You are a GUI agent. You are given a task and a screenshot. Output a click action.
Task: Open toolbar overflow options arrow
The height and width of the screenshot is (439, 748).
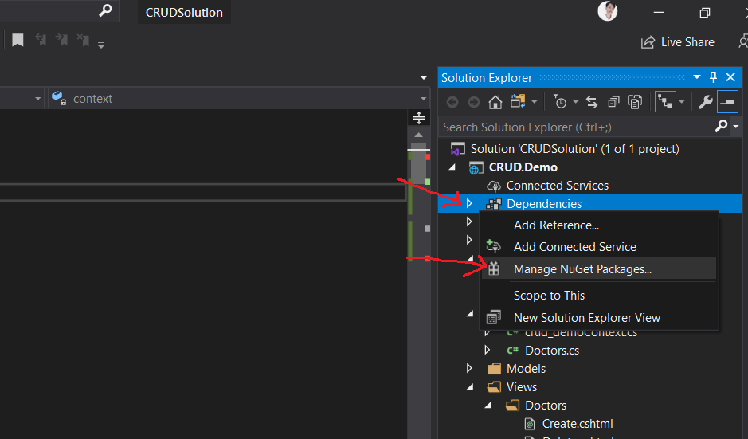tap(101, 45)
